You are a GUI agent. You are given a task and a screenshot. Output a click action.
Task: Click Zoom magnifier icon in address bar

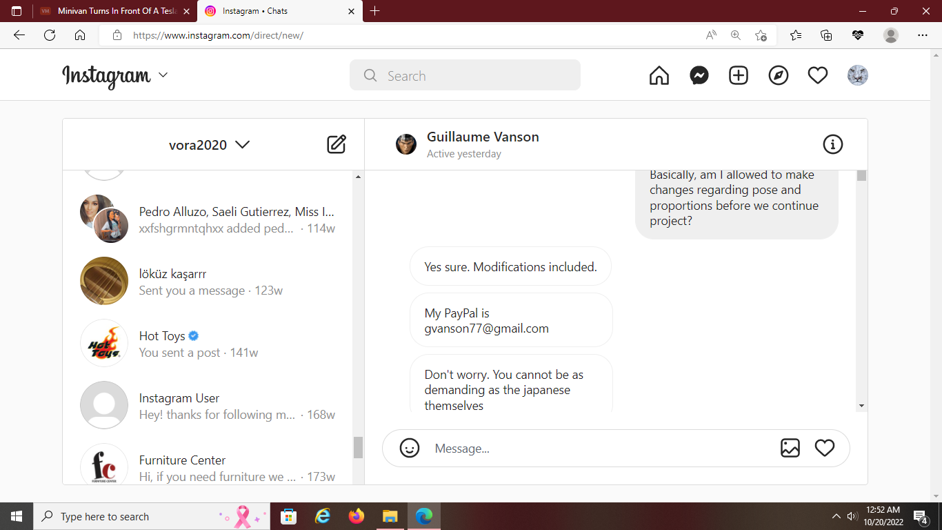736,35
